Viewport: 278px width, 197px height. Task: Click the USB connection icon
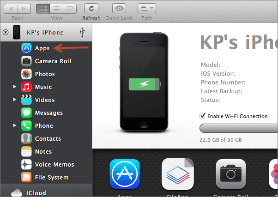[82, 32]
